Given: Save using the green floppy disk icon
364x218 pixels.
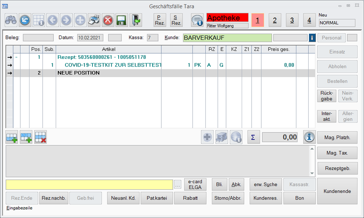Looking at the screenshot, I should [x=122, y=20].
